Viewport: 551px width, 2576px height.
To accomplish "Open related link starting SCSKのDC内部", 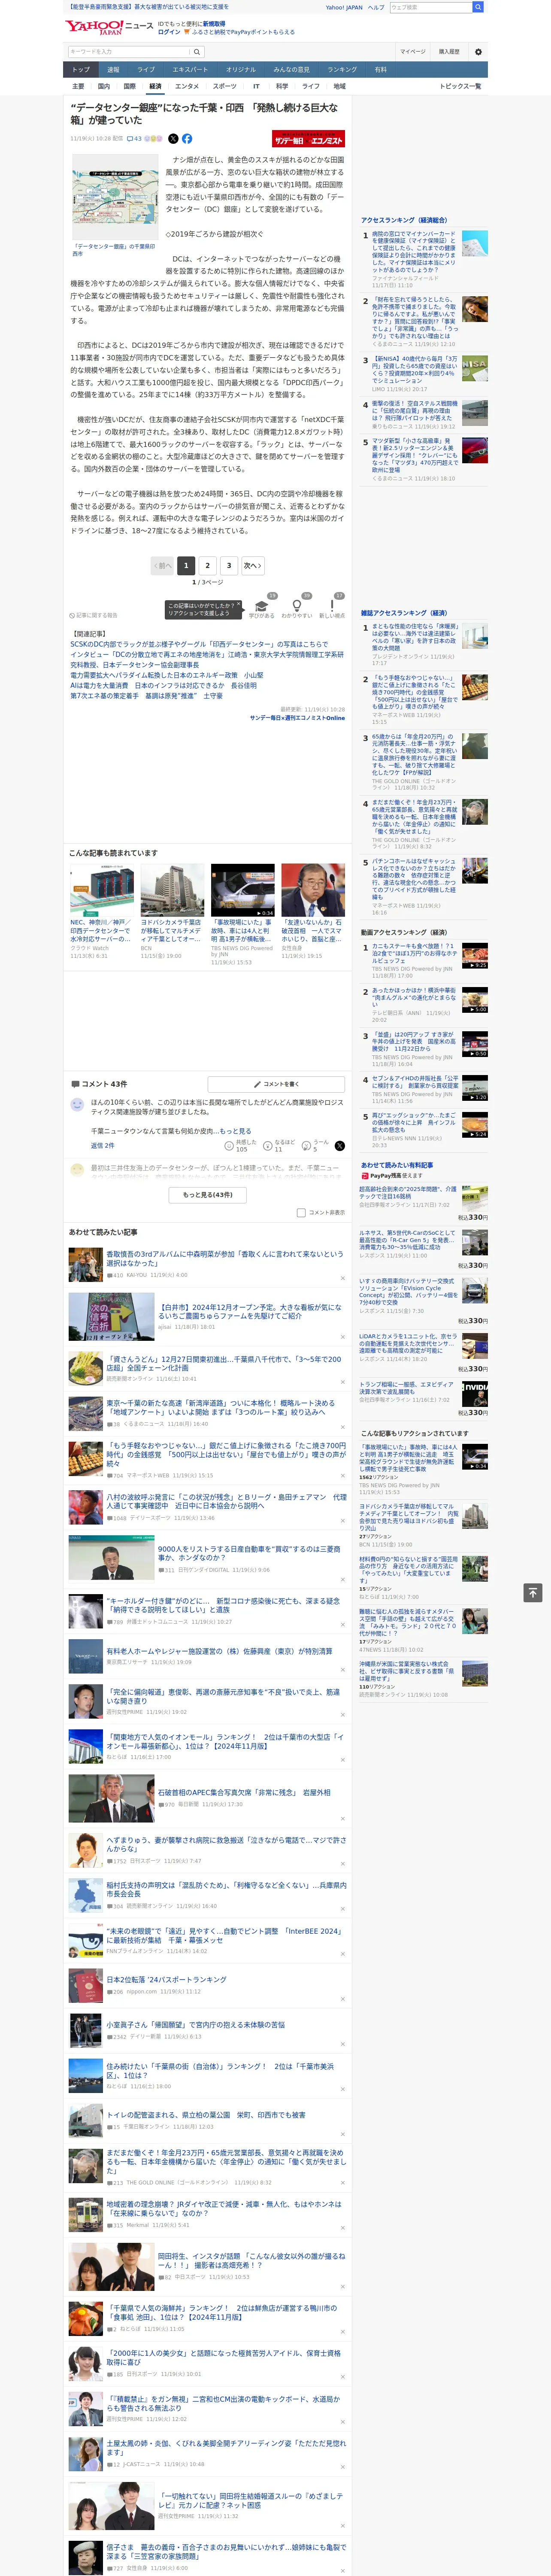I will [x=199, y=644].
